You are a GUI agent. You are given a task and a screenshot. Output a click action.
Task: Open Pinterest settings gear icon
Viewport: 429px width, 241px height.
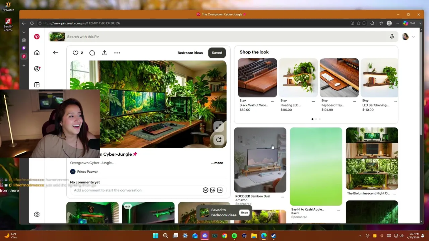click(37, 215)
